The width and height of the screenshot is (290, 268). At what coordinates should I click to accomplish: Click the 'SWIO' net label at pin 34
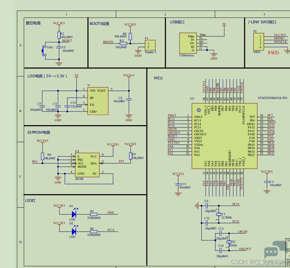[271, 122]
